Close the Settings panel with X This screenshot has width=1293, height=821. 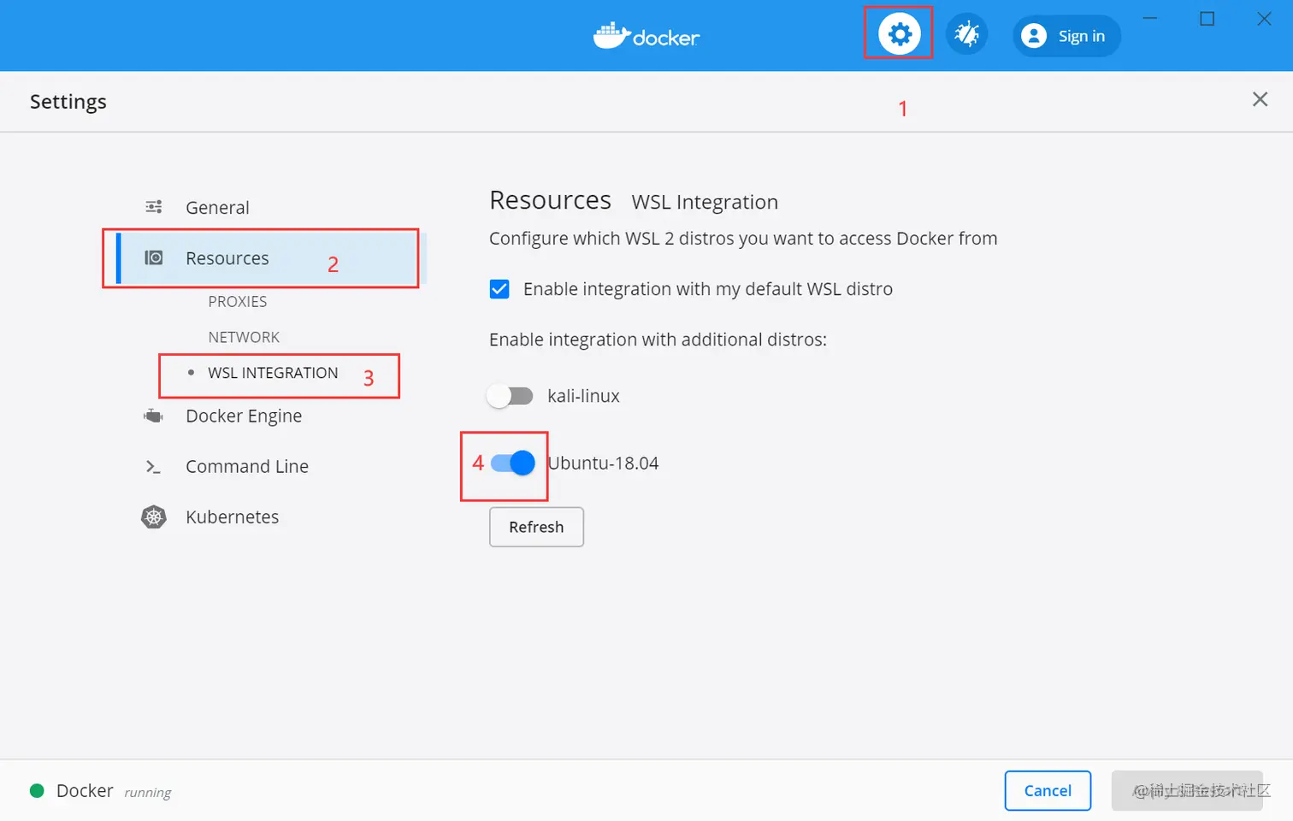click(x=1260, y=99)
